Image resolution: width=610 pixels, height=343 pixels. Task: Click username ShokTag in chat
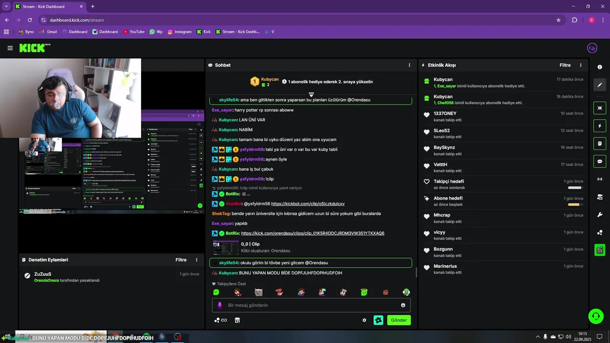point(221,214)
